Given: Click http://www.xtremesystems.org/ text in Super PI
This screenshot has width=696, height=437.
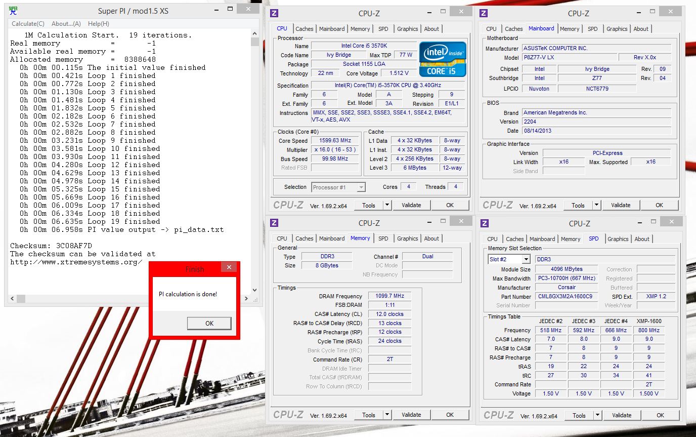Looking at the screenshot, I should click(x=76, y=262).
